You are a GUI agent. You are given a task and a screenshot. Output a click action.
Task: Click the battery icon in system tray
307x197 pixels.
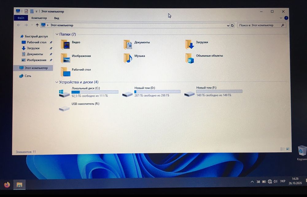(264, 182)
